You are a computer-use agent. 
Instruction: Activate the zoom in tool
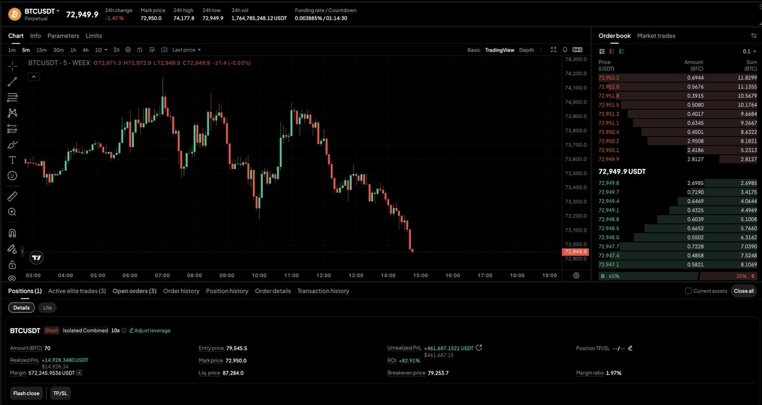click(x=12, y=212)
